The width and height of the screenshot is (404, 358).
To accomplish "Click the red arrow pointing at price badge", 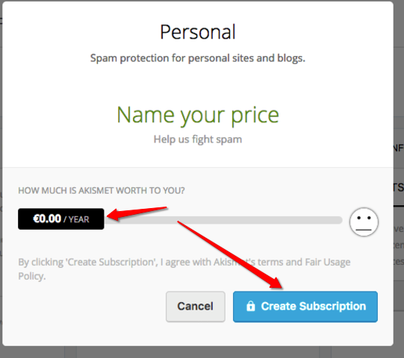I will 137,213.
